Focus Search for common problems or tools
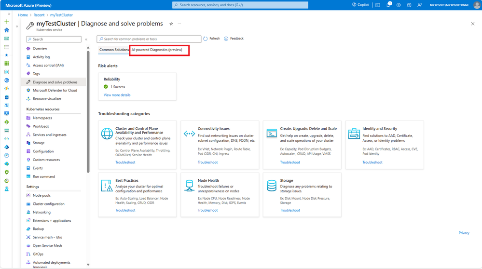Screen dimensions: 482x269 149,39
